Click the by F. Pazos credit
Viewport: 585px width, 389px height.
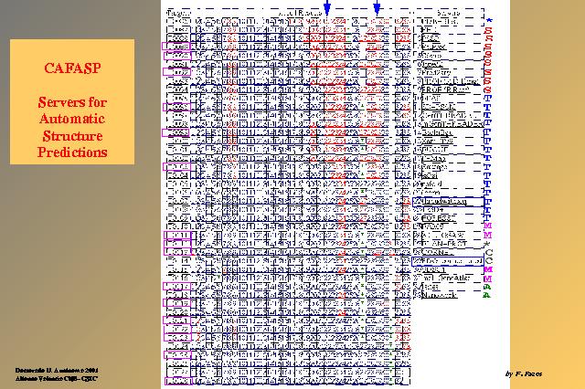coord(524,374)
